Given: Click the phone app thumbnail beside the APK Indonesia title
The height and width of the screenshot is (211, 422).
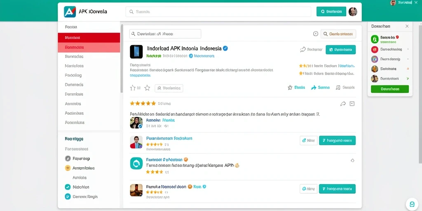Looking at the screenshot, I should point(136,52).
